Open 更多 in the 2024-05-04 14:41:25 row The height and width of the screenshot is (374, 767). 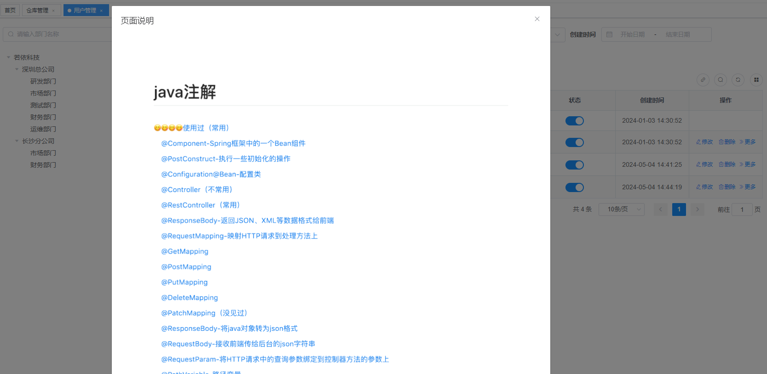point(748,164)
